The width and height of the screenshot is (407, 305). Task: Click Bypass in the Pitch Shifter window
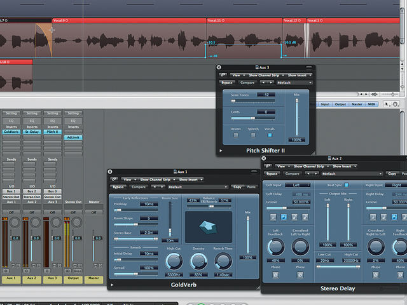click(x=227, y=83)
